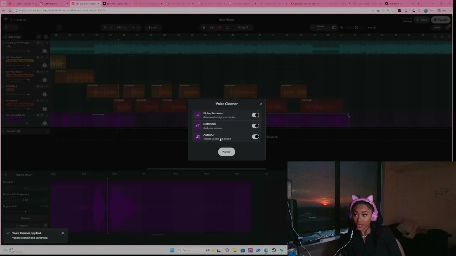Close the ADLIBS MILAN editor panel

(5, 175)
